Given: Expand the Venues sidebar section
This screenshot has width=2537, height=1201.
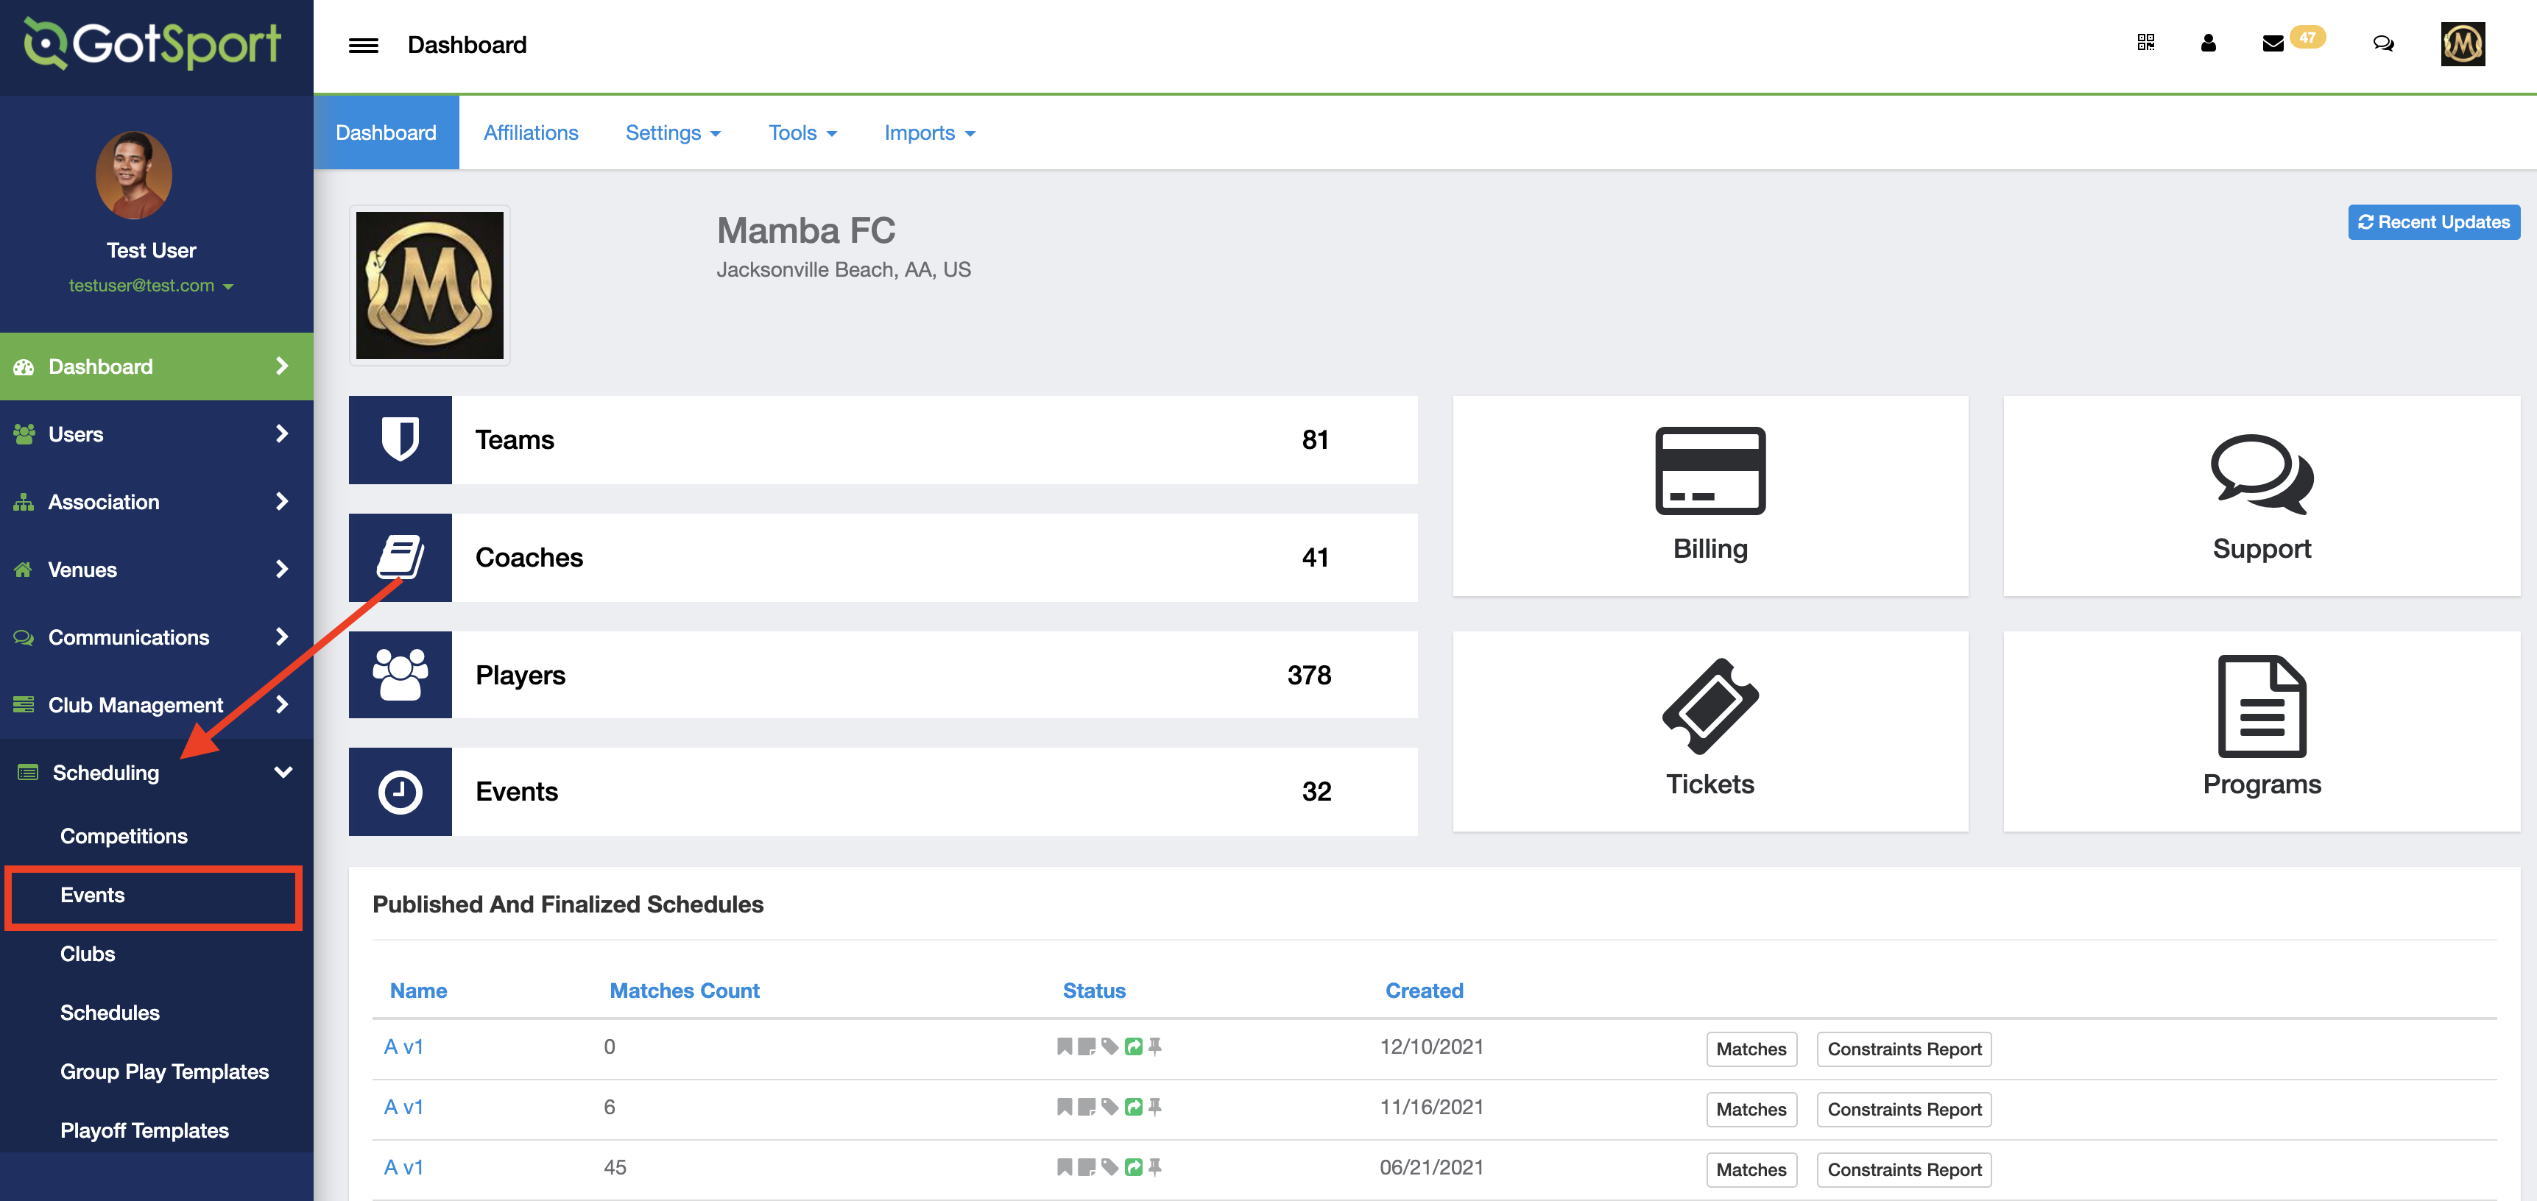Looking at the screenshot, I should tap(157, 569).
